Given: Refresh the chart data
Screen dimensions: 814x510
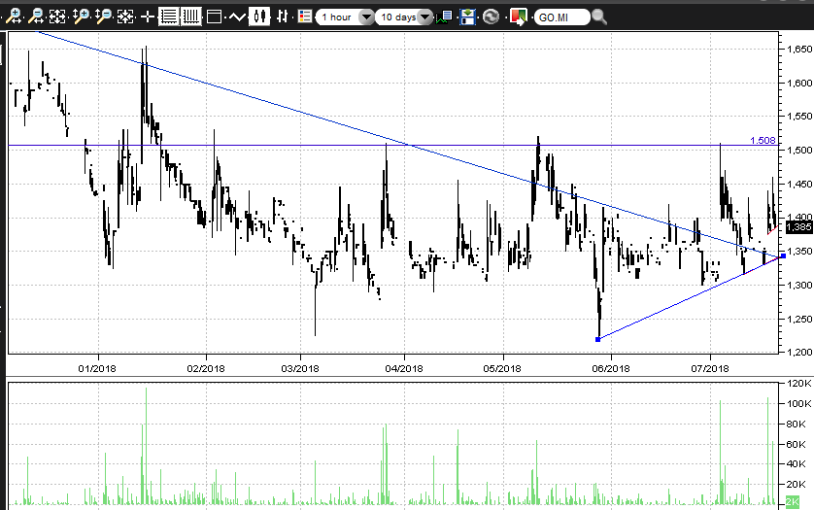Looking at the screenshot, I should tap(492, 17).
